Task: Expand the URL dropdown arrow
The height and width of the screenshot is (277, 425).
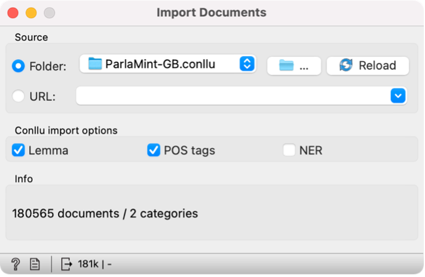Action: [398, 95]
